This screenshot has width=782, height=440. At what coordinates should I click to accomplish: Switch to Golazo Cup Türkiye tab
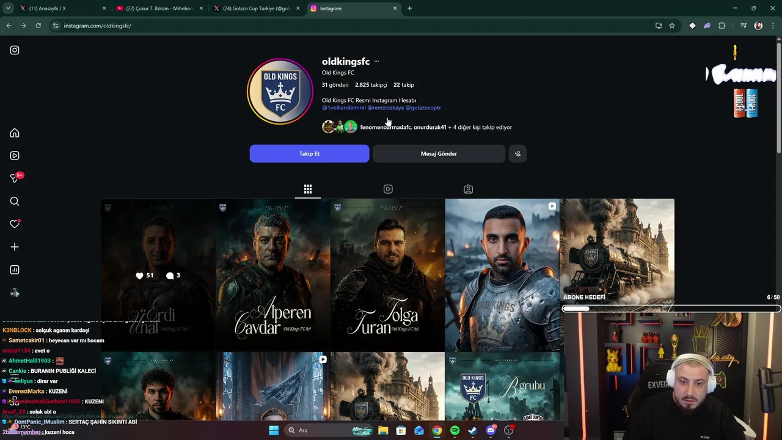(257, 9)
